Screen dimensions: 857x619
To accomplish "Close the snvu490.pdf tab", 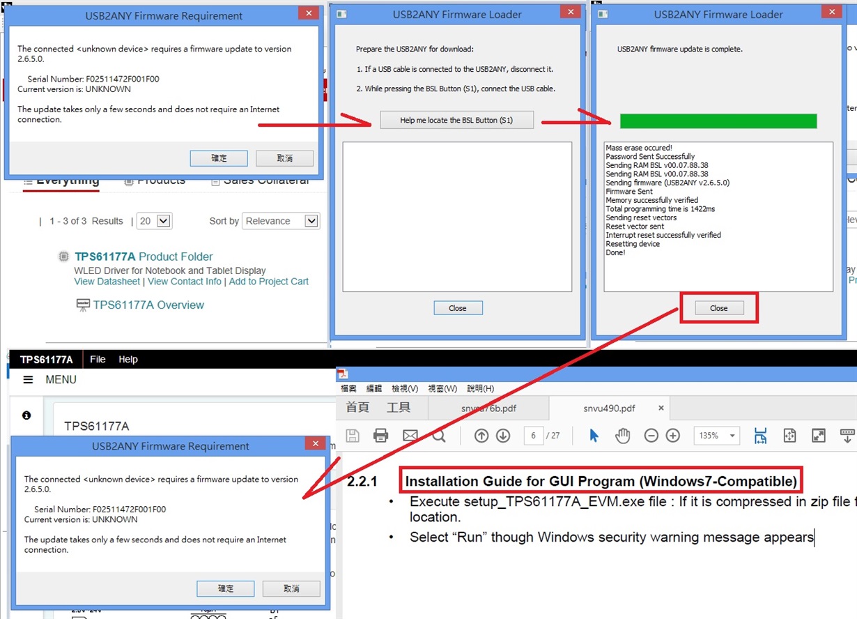I will pyautogui.click(x=661, y=408).
